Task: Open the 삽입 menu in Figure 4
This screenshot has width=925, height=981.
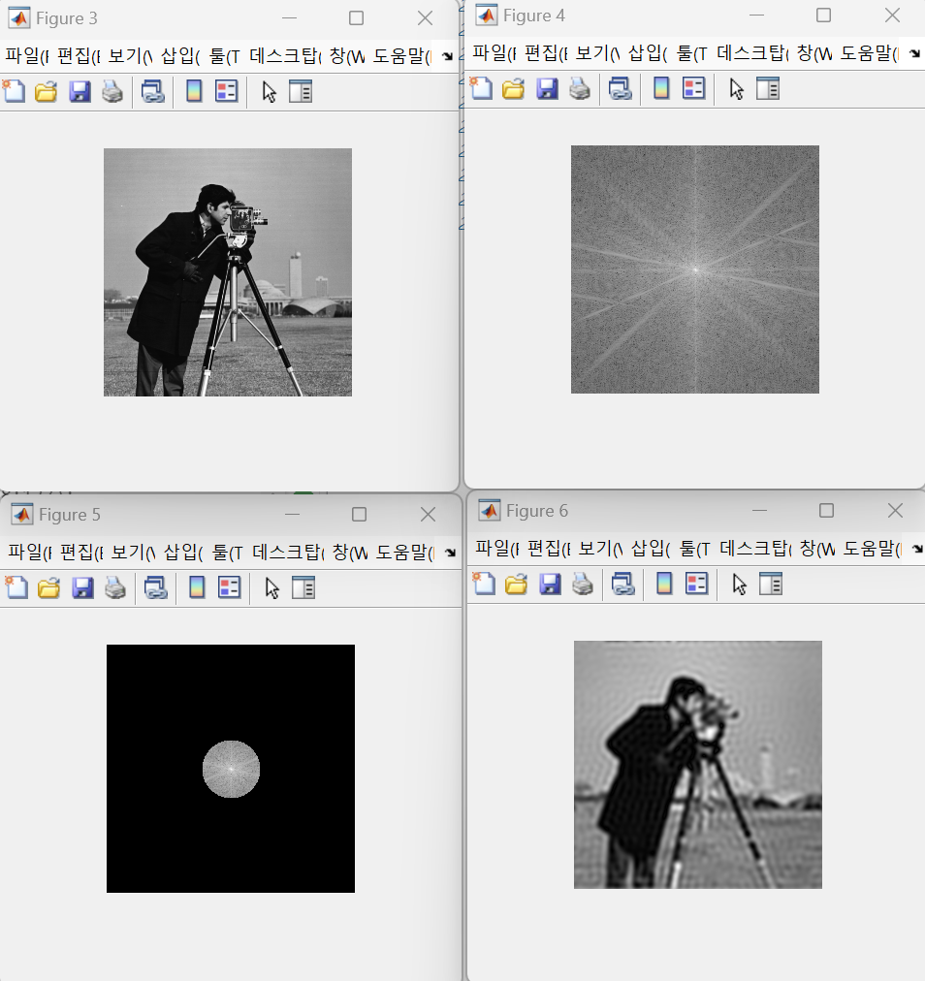Action: (x=648, y=53)
